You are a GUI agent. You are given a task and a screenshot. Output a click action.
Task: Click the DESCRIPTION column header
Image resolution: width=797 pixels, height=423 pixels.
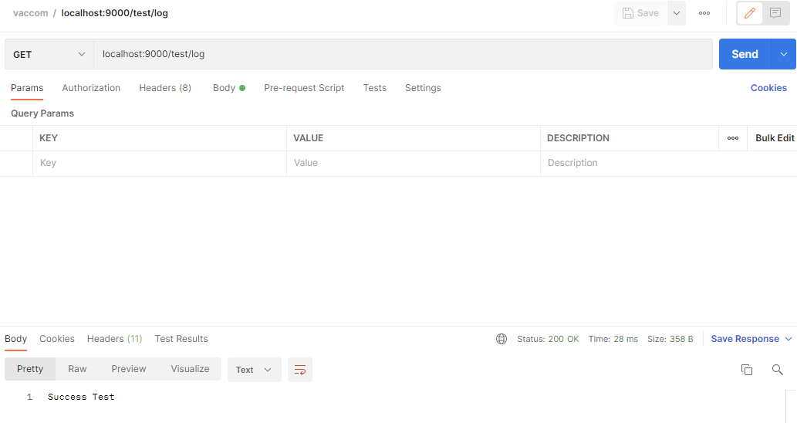click(x=578, y=138)
